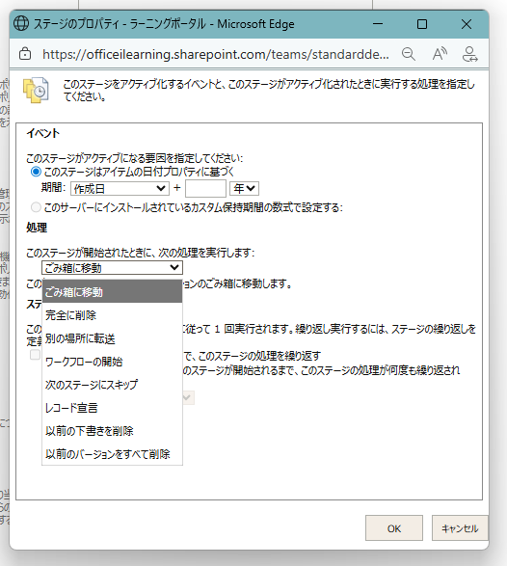
Task: Open the zoom magnifier in address bar
Action: click(409, 54)
